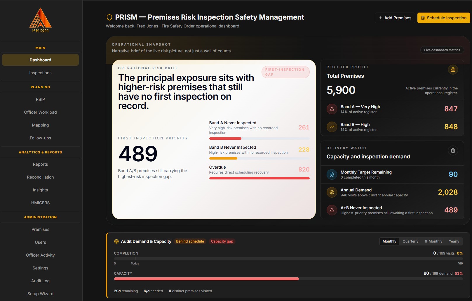Open Inspections in the sidebar
The height and width of the screenshot is (301, 472).
coord(40,73)
